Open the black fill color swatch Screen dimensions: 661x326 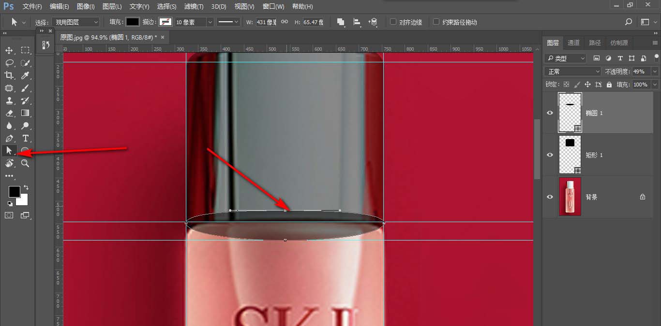point(133,22)
